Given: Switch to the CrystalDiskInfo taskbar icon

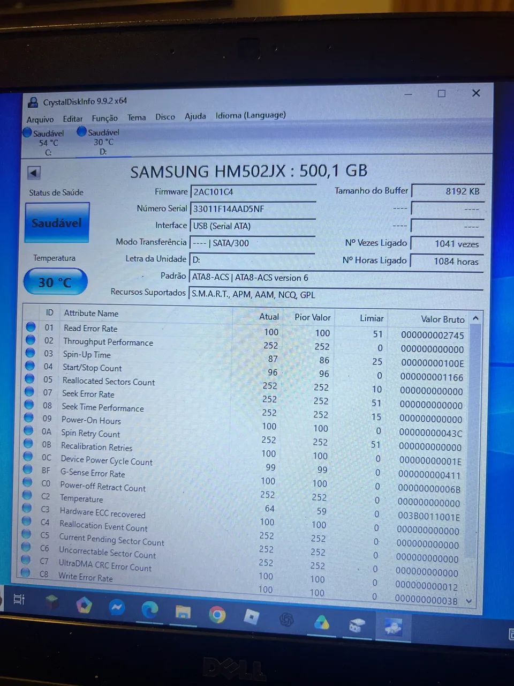Looking at the screenshot, I should [393, 627].
